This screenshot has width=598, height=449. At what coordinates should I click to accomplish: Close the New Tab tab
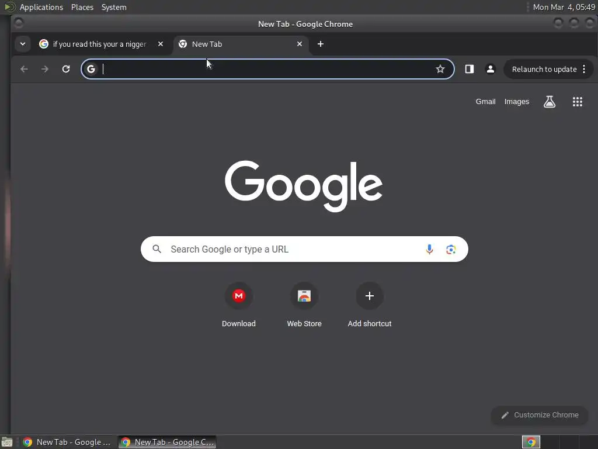[300, 44]
